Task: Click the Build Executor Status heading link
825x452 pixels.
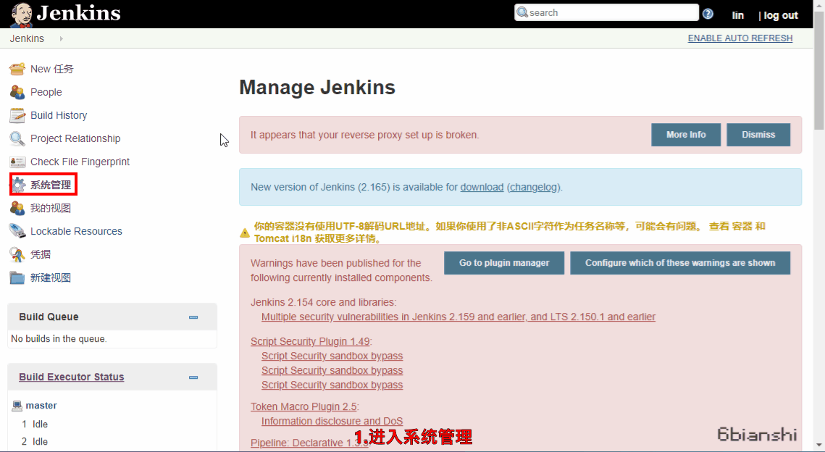Action: [x=72, y=377]
